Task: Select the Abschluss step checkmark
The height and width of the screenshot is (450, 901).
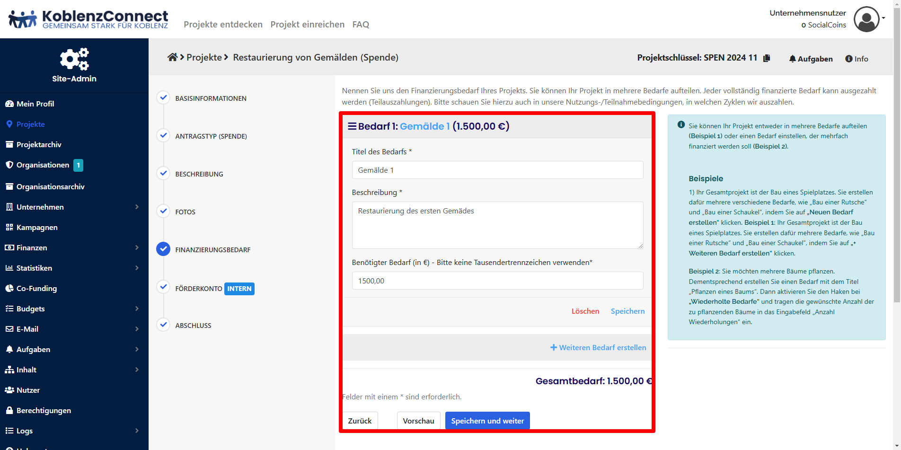Action: tap(163, 325)
